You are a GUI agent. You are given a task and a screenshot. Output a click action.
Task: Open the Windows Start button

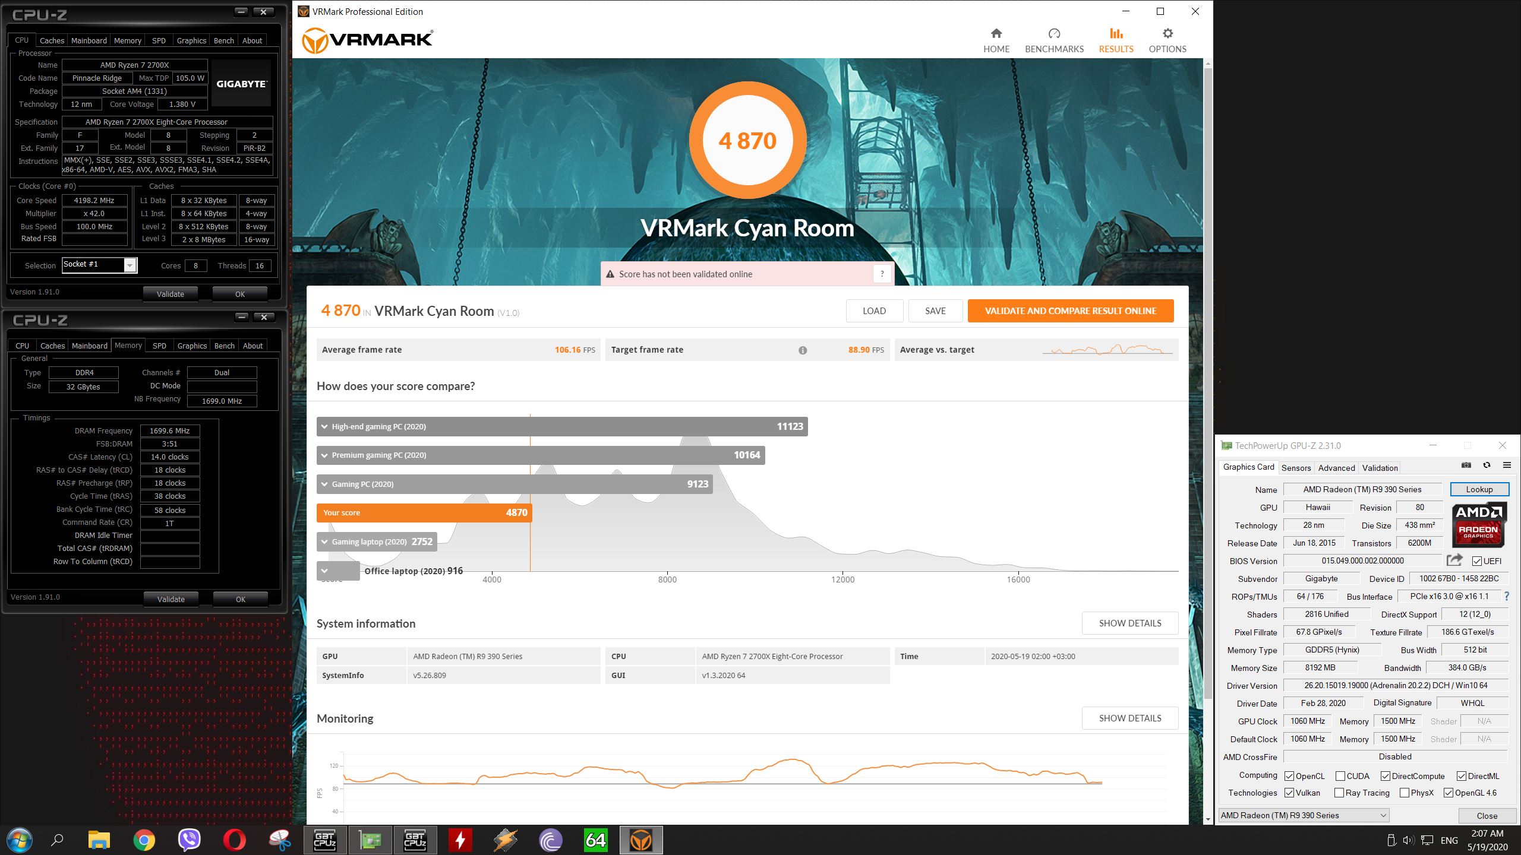pos(19,840)
